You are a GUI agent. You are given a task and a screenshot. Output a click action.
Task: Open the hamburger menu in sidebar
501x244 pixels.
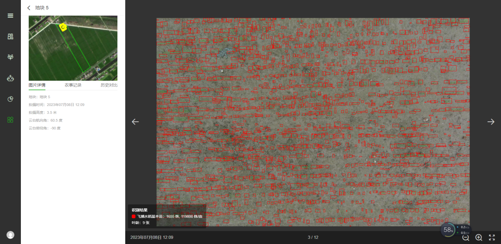[10, 15]
